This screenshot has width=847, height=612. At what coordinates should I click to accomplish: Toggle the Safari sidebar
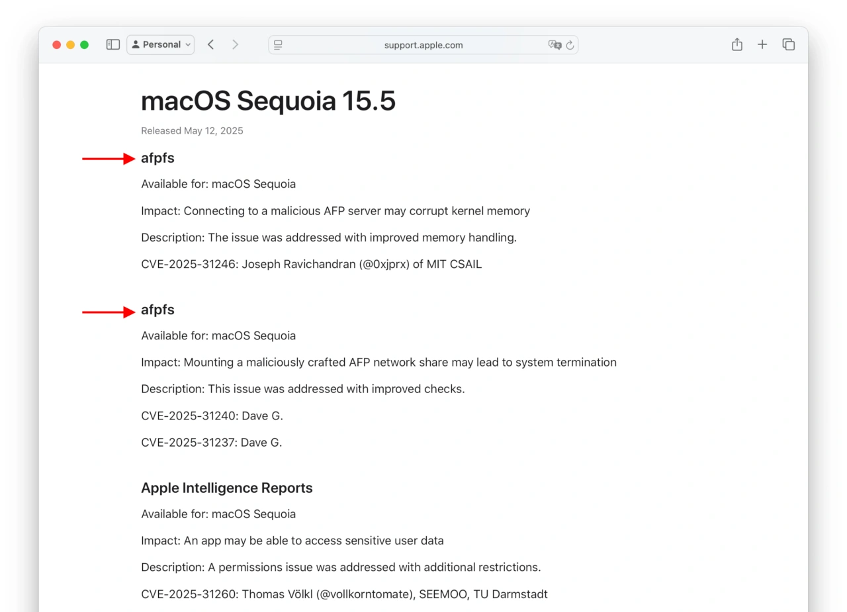pos(113,45)
